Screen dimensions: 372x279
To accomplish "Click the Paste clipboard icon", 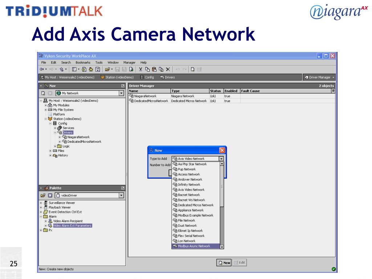I will tap(154, 69).
